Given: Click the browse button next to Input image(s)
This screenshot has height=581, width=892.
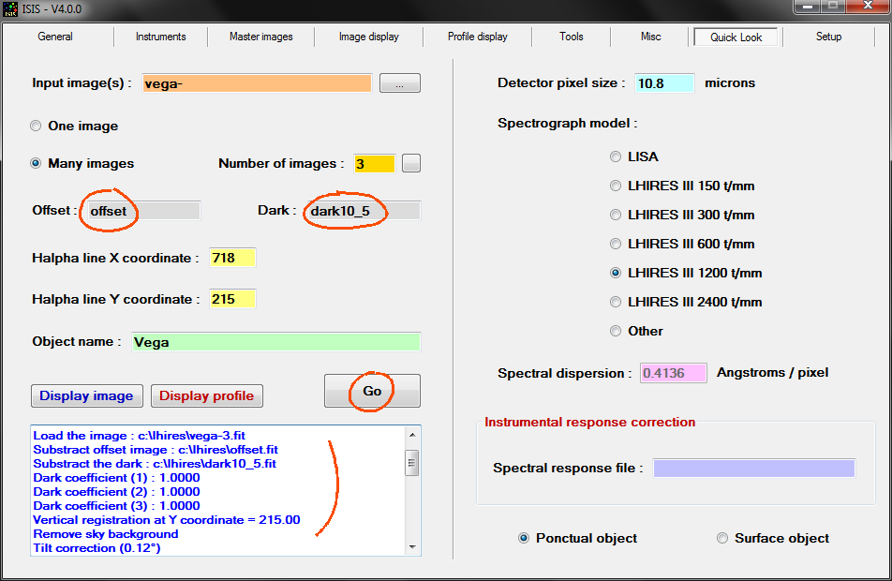Looking at the screenshot, I should coord(399,83).
